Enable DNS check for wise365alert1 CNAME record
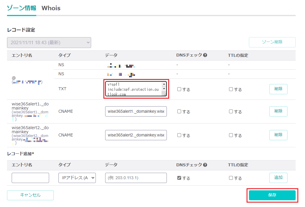Image resolution: width=305 pixels, height=207 pixels. (x=179, y=112)
